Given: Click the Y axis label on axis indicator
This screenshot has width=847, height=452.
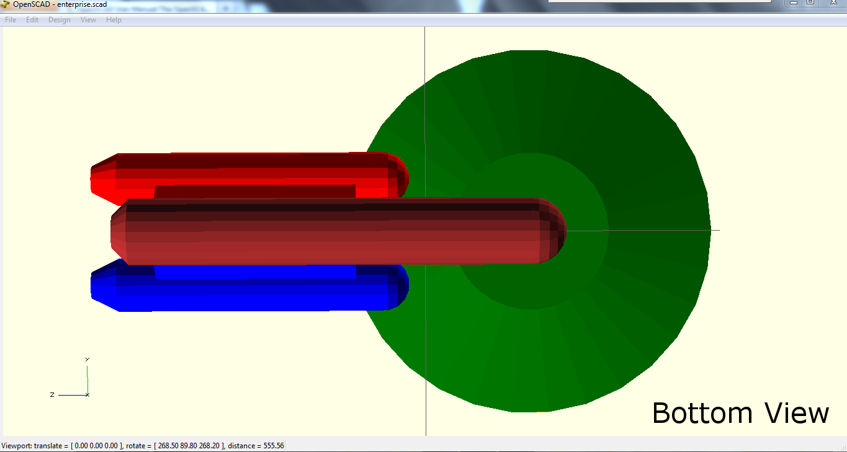Looking at the screenshot, I should [x=87, y=358].
